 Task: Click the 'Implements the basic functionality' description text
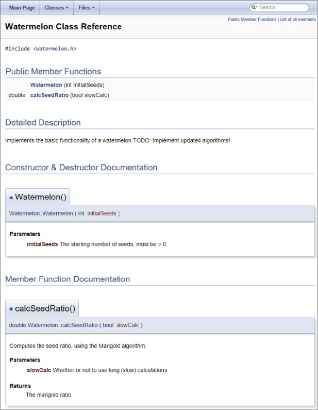(118, 140)
